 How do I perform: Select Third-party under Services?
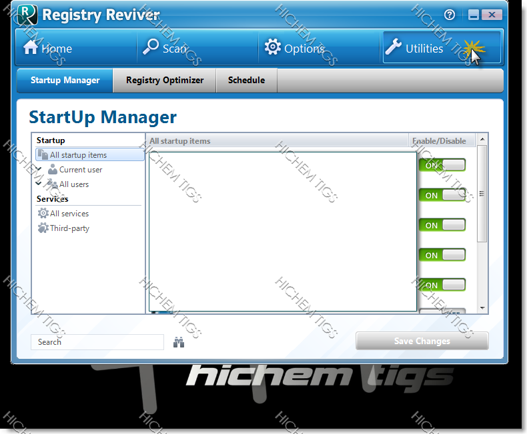tap(69, 228)
